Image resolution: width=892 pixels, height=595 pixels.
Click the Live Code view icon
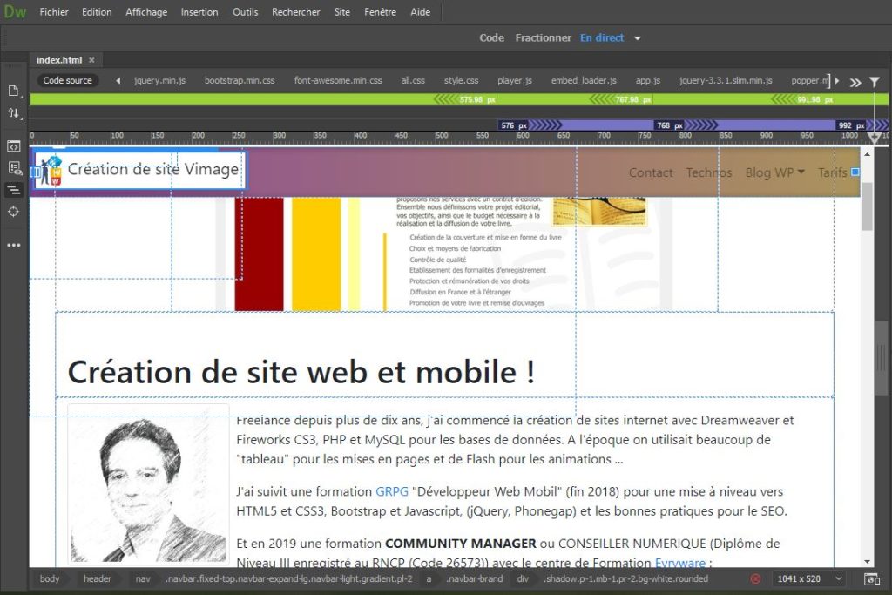coord(14,146)
